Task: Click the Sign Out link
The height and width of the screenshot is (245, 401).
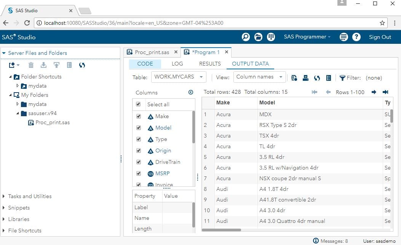Action: 380,37
